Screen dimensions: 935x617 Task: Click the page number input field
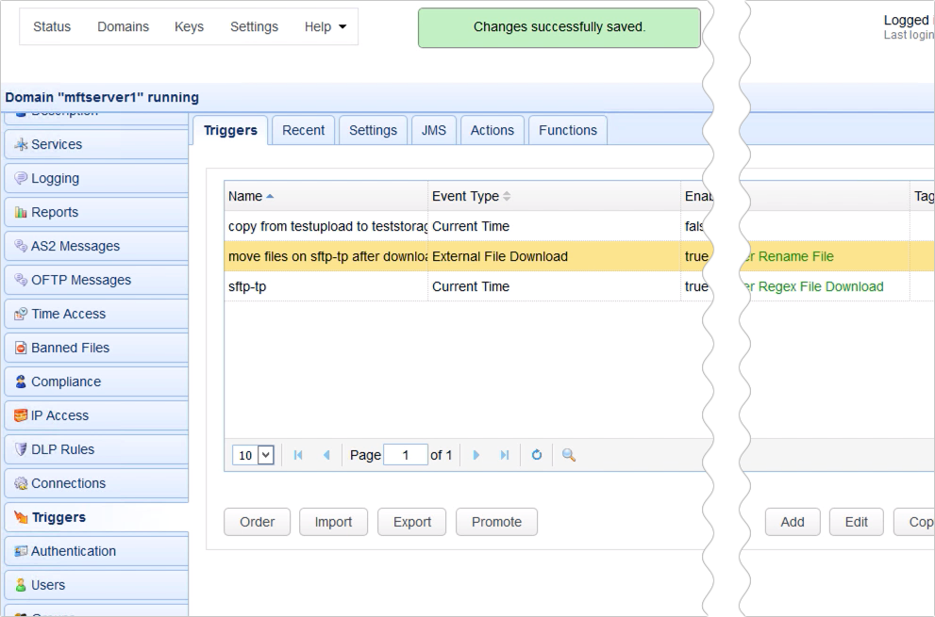click(x=406, y=455)
